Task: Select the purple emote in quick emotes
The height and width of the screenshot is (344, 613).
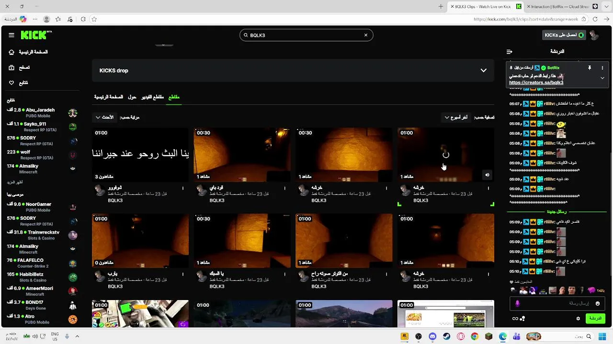Action: click(591, 290)
